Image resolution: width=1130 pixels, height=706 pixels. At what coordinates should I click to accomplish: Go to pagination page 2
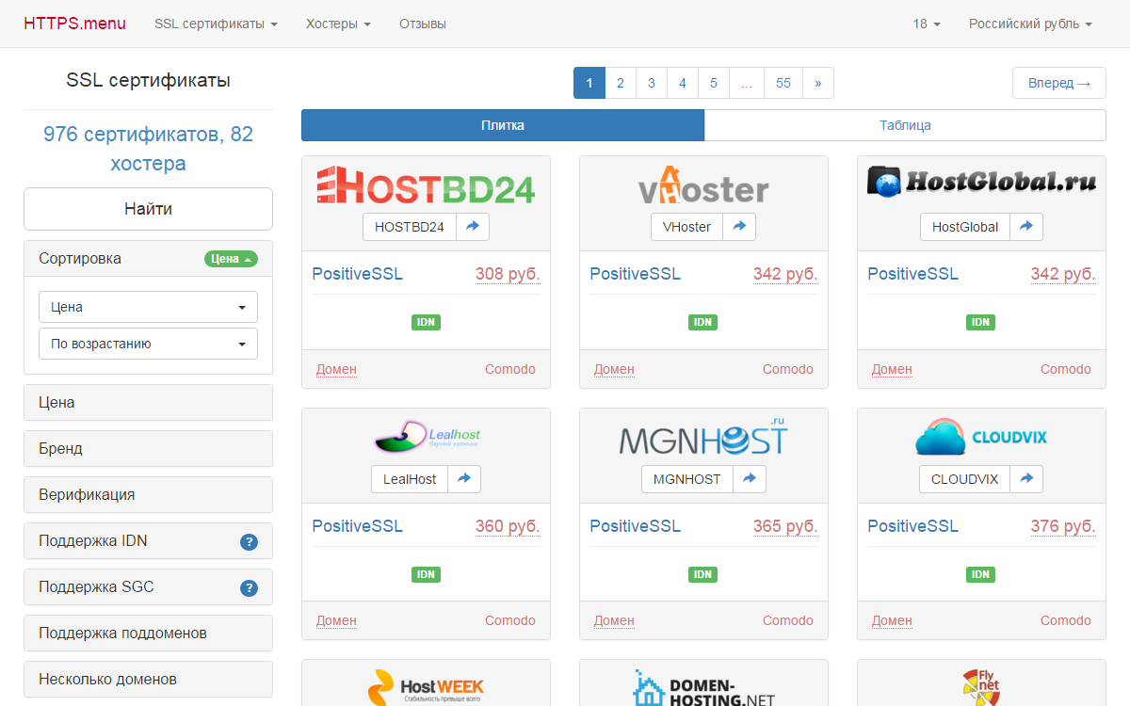tap(620, 83)
